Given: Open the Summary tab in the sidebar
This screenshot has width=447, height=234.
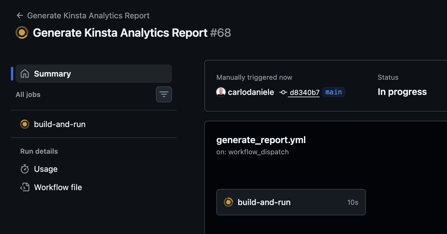Looking at the screenshot, I should (94, 74).
